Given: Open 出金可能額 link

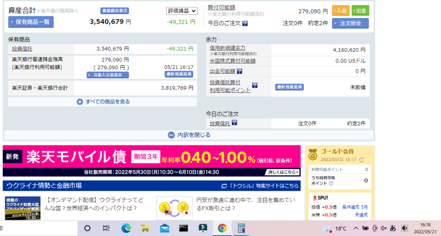Looking at the screenshot, I should pyautogui.click(x=223, y=71).
